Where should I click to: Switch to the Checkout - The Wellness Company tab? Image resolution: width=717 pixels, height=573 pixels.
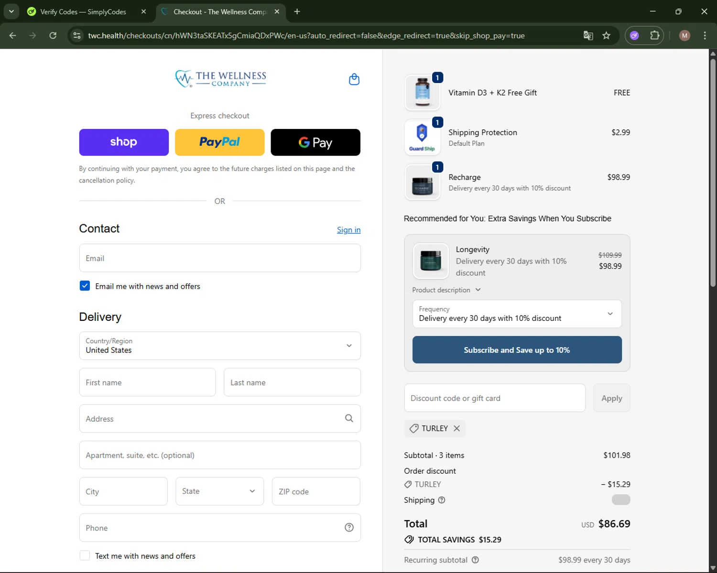(220, 11)
